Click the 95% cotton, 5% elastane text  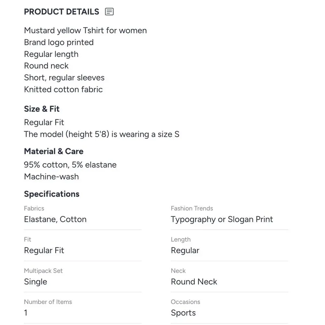pos(70,165)
